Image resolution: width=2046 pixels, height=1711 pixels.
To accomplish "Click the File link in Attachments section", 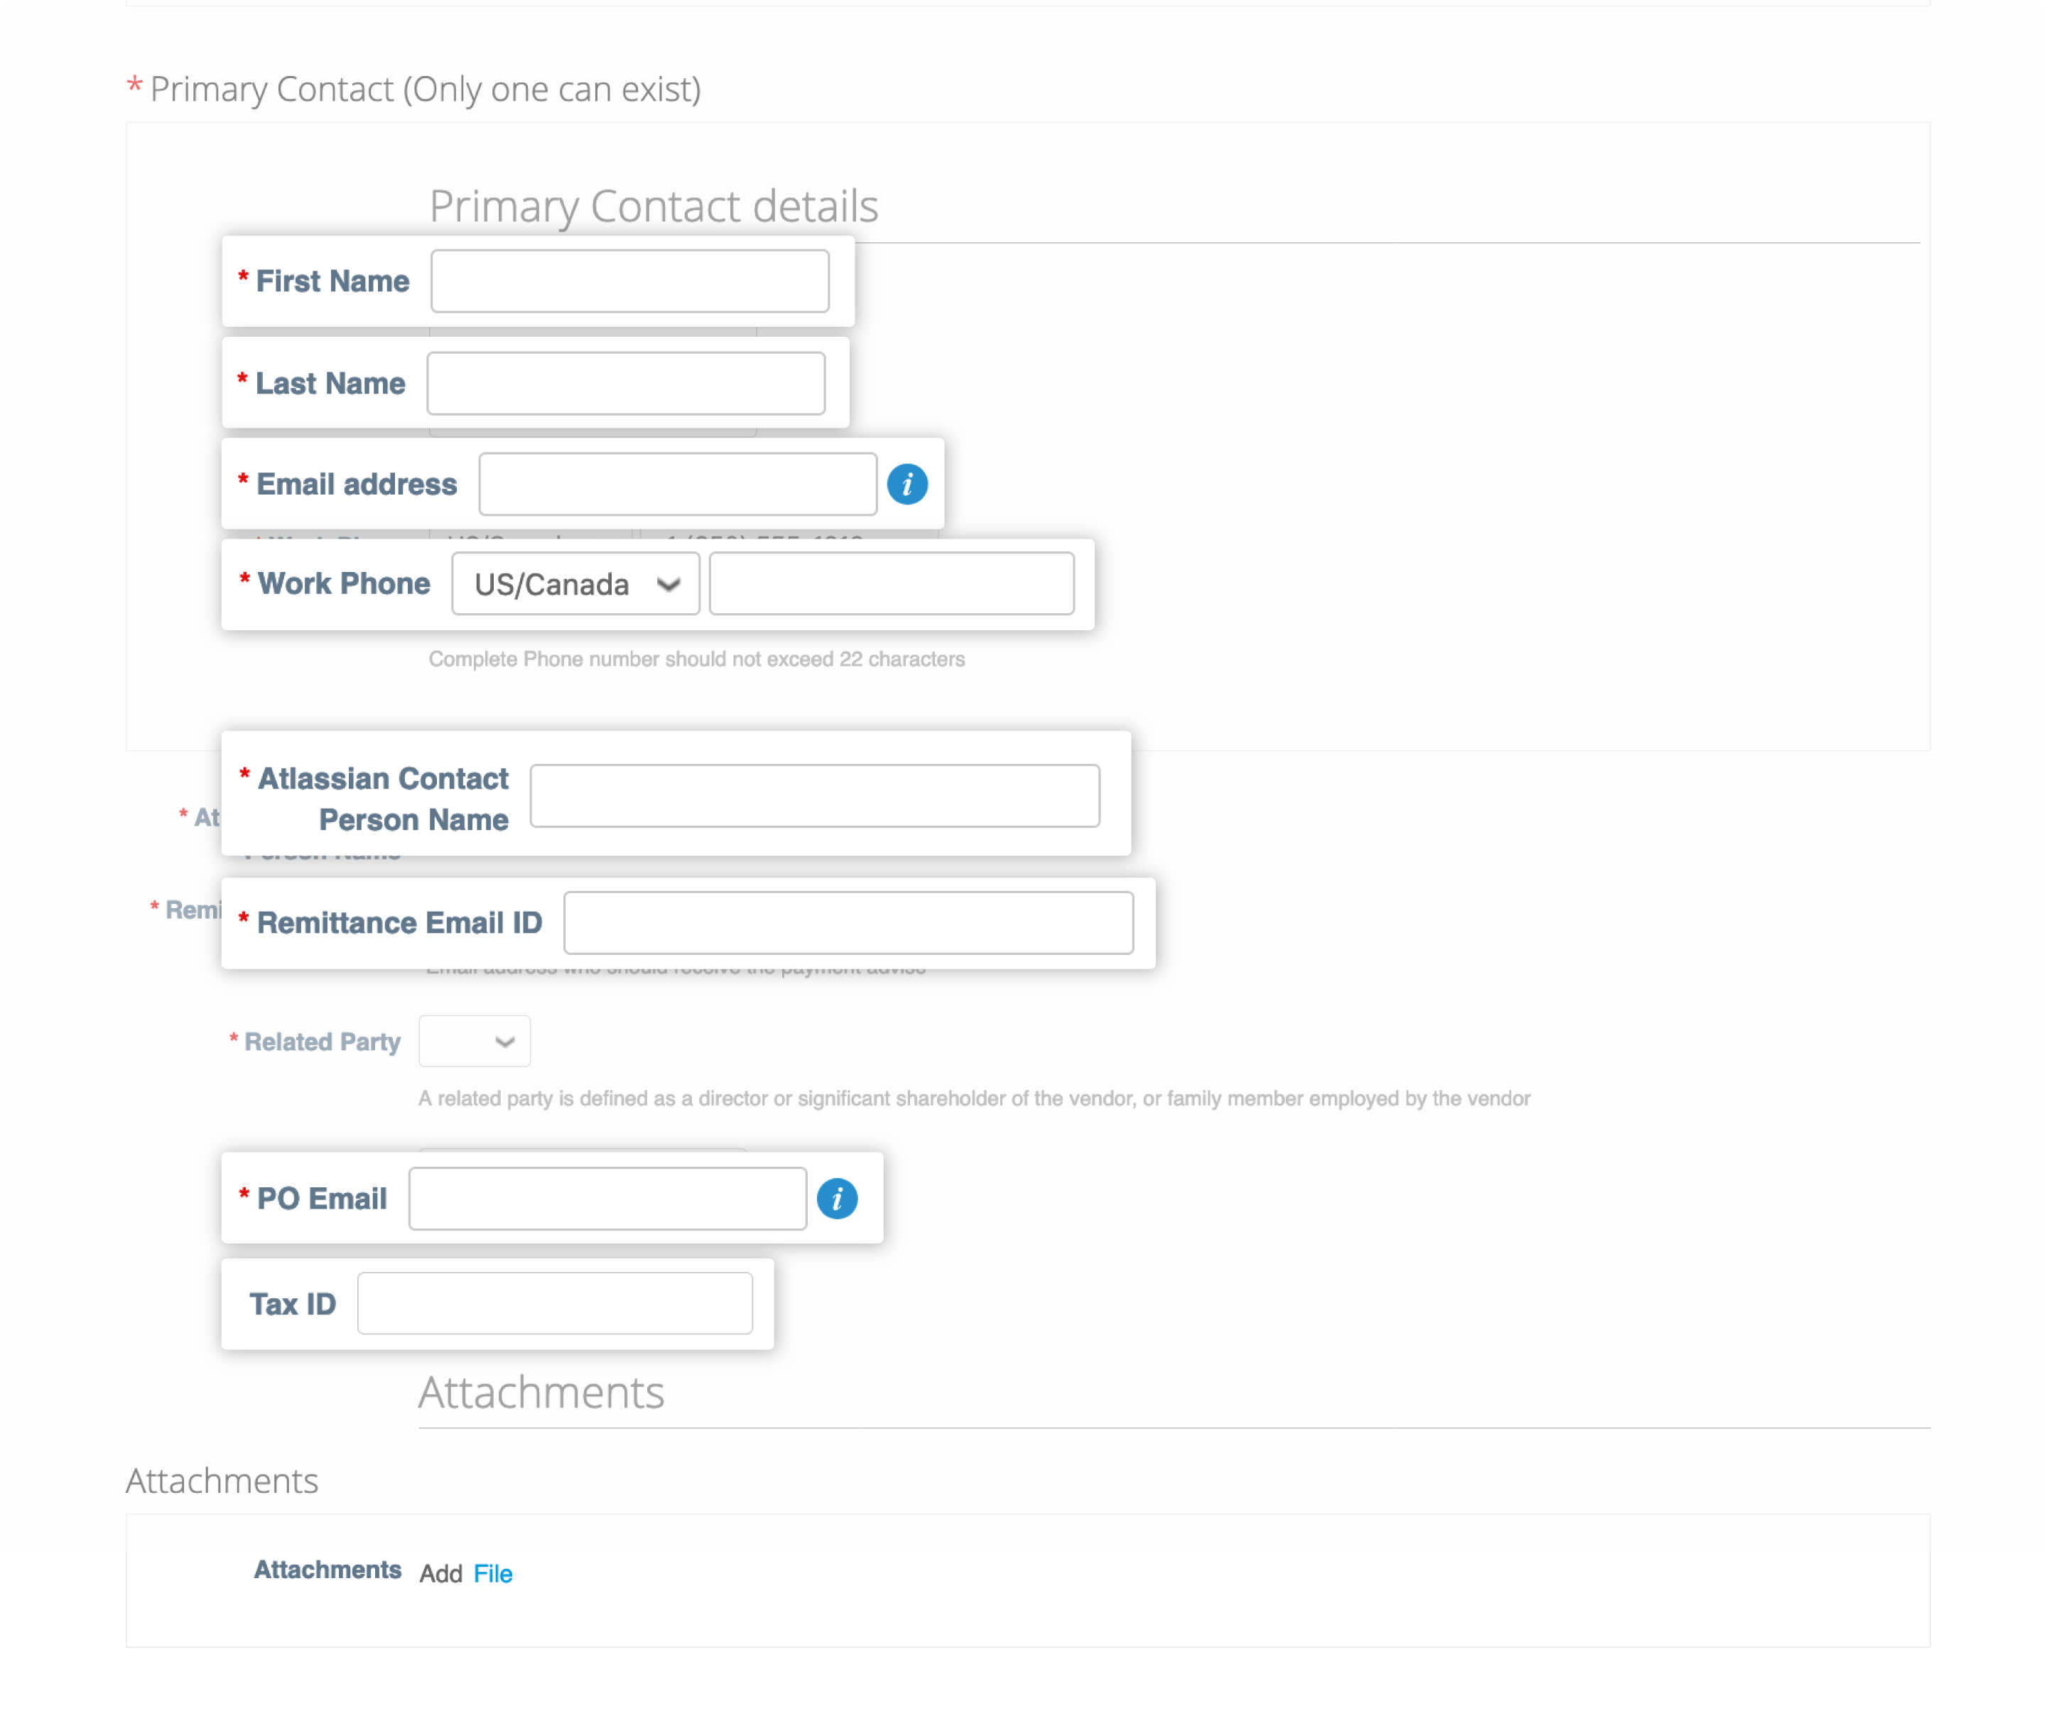I will (x=491, y=1570).
